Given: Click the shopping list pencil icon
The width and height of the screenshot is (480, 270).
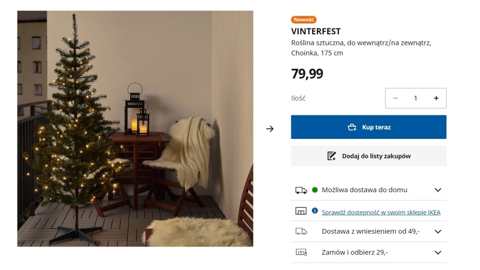Looking at the screenshot, I should pos(332,156).
